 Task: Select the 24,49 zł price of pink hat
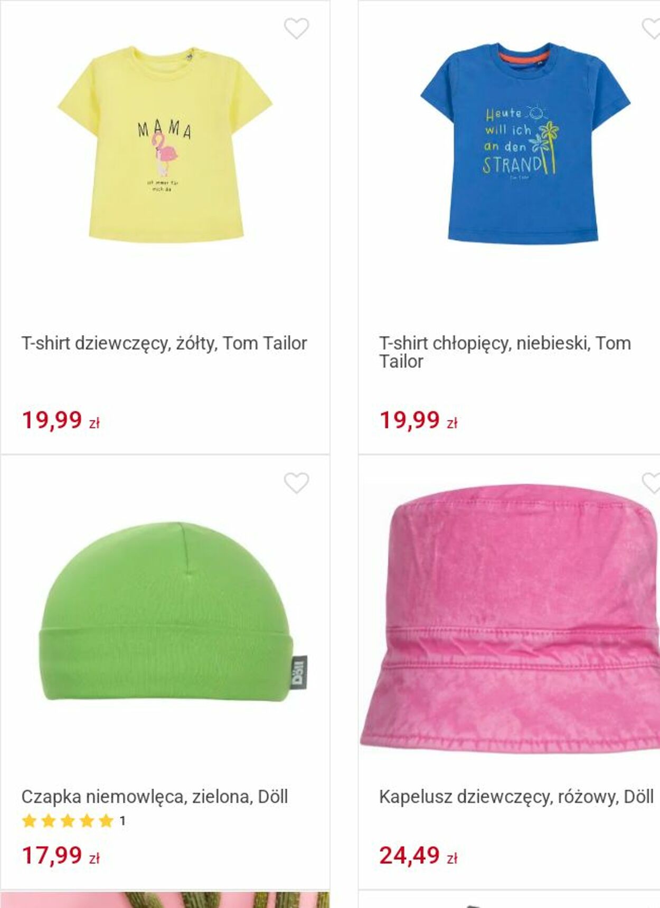pyautogui.click(x=419, y=855)
